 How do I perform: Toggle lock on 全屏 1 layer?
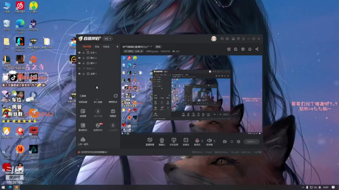[x=83, y=73]
